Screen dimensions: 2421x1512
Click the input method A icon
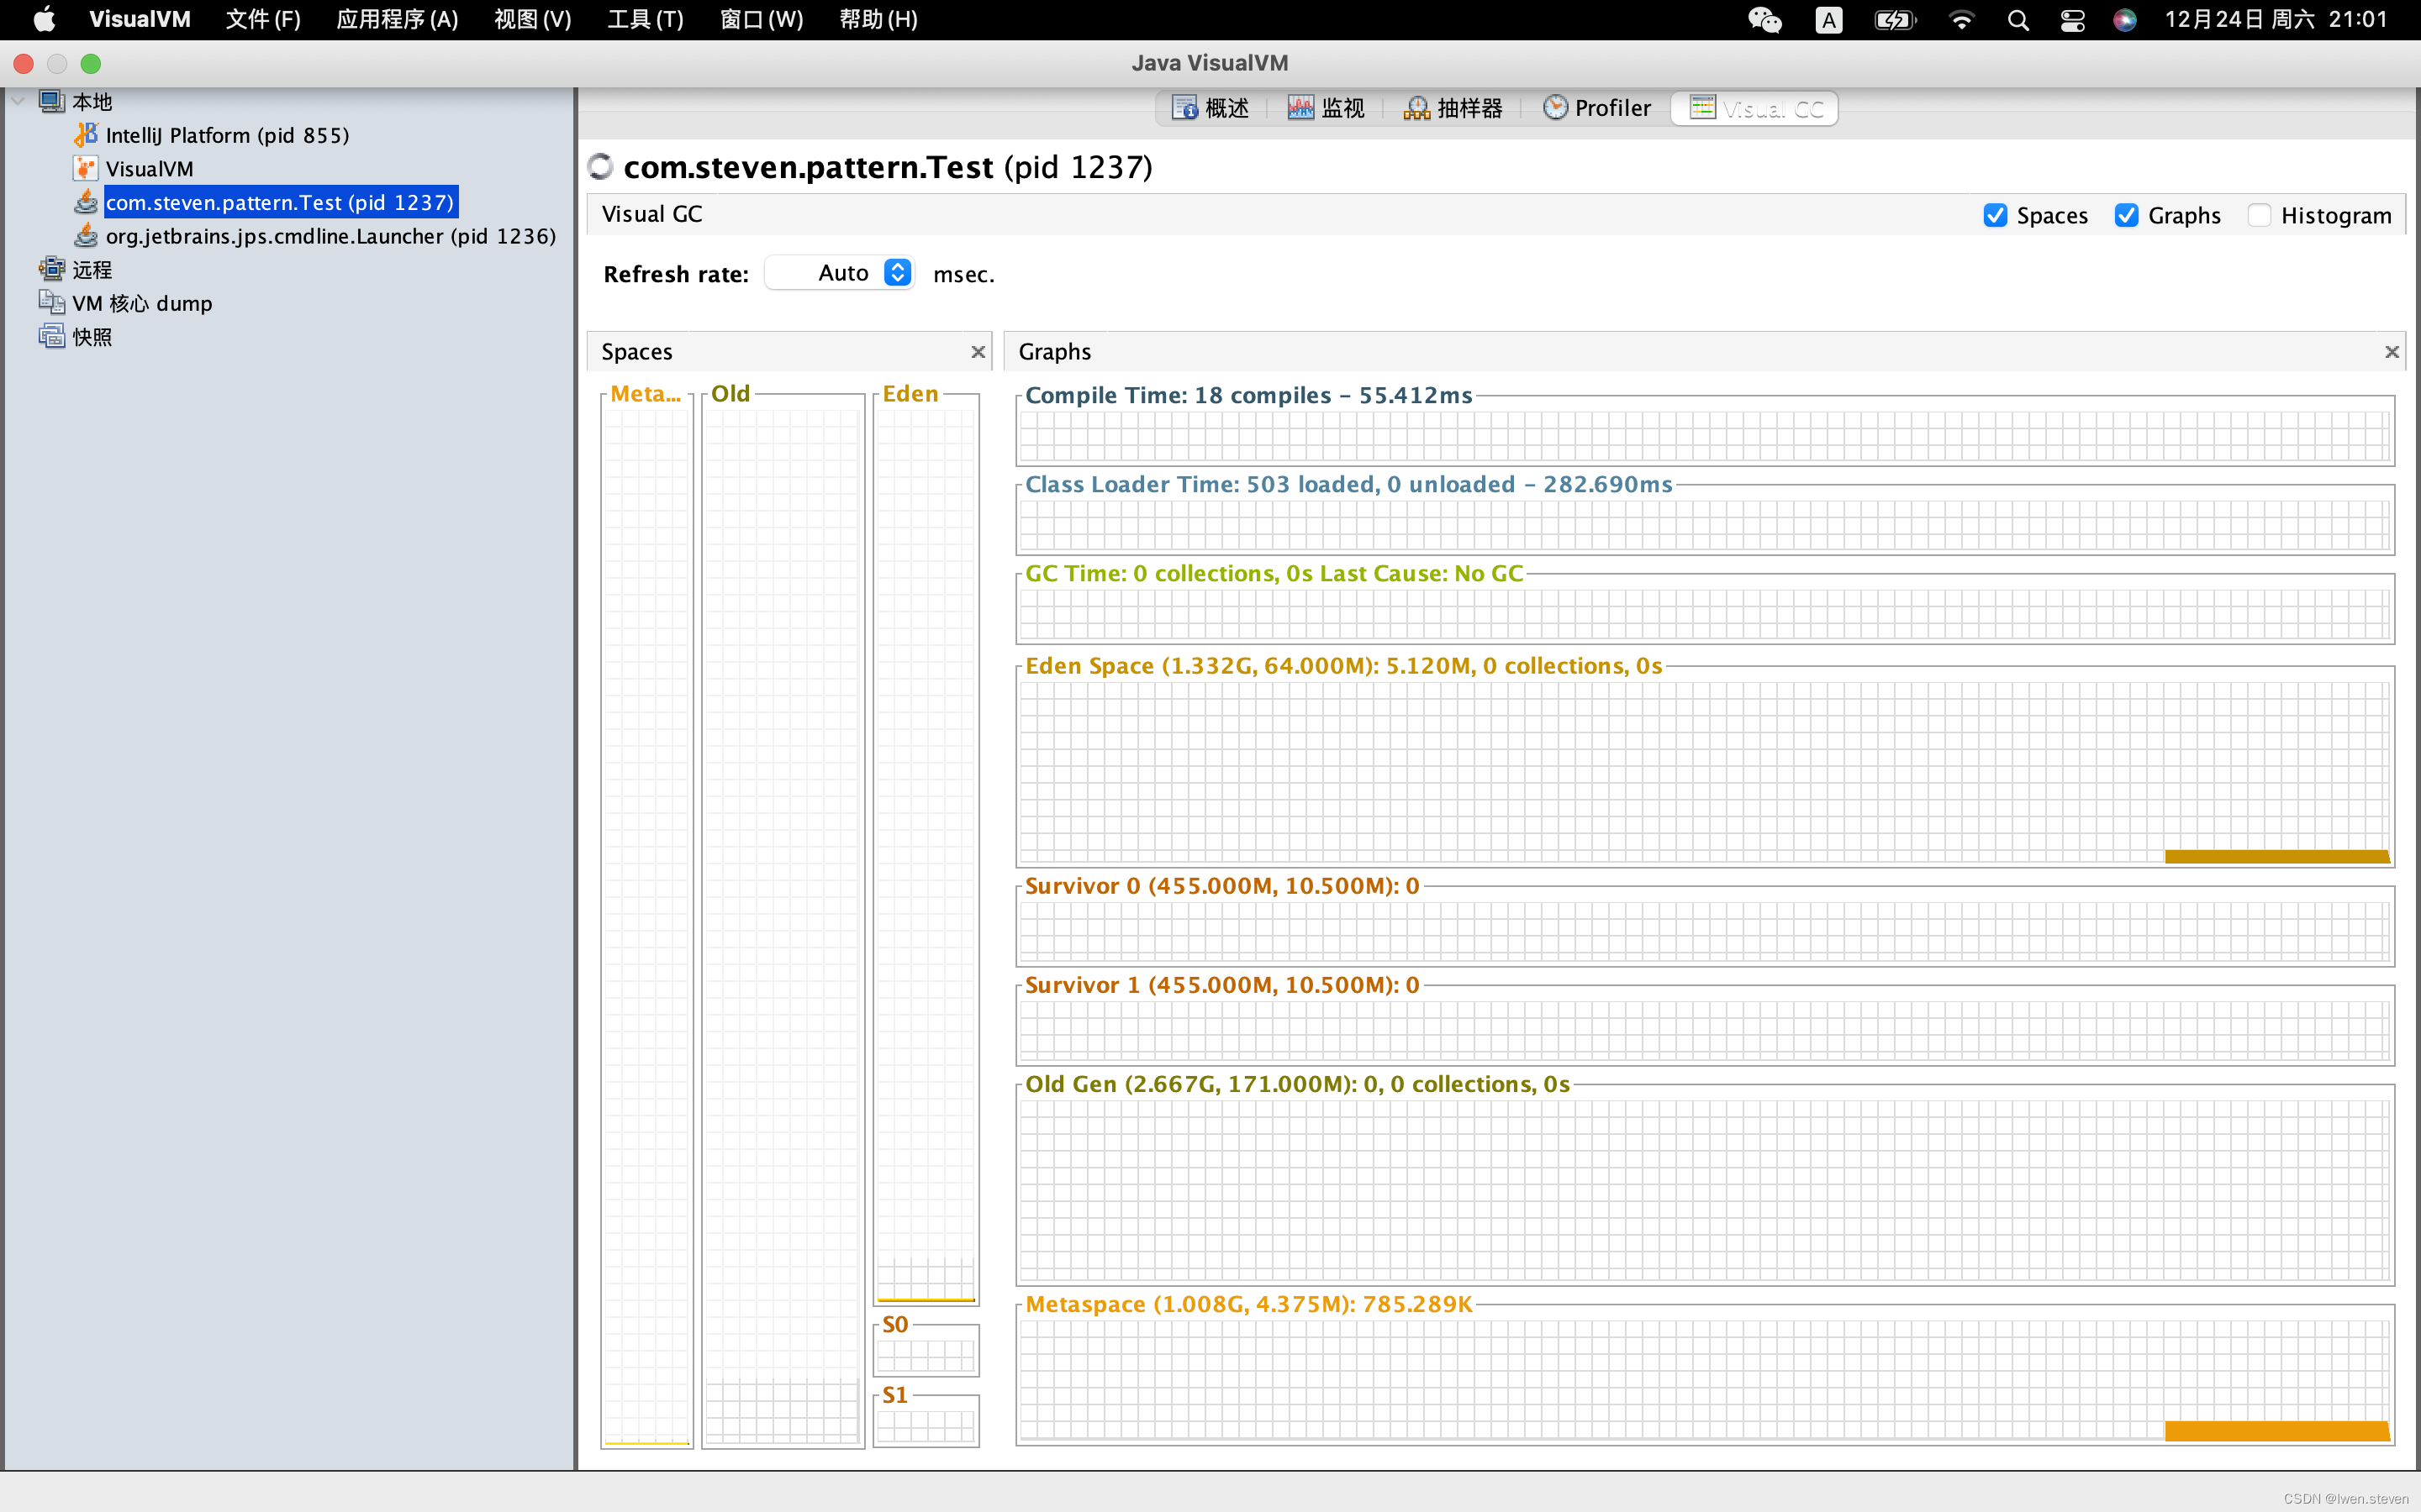click(x=1828, y=20)
